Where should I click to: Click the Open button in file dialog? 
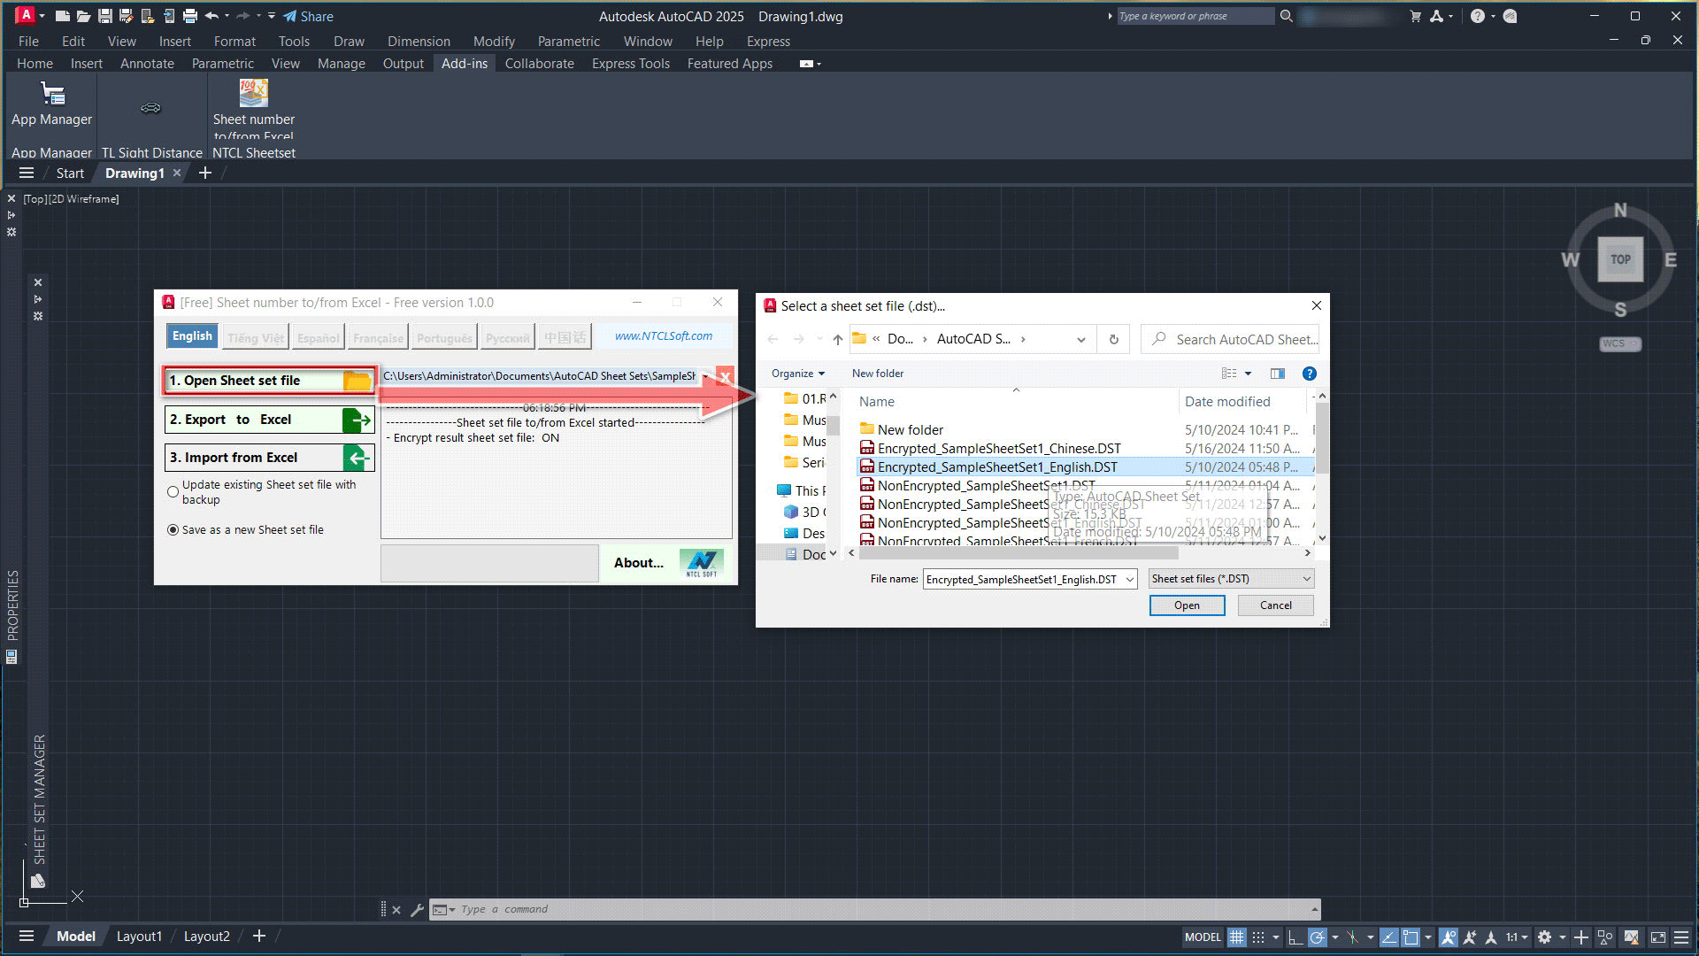pos(1187,605)
